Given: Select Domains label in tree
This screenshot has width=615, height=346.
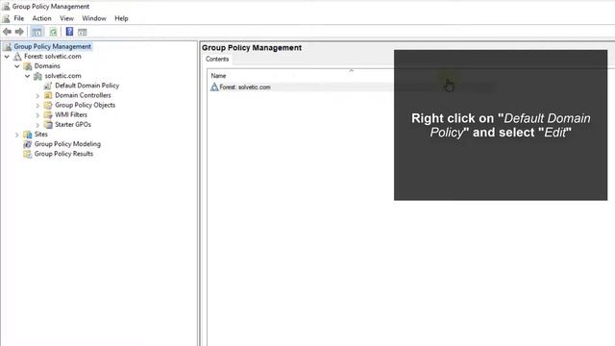Looking at the screenshot, I should [47, 66].
